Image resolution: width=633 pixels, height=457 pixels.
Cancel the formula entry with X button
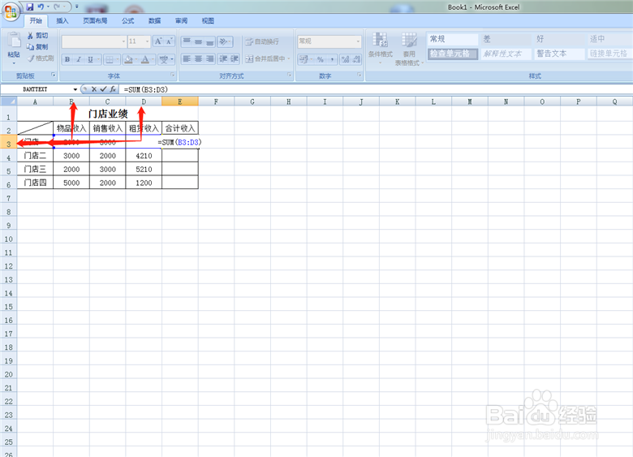(94, 89)
